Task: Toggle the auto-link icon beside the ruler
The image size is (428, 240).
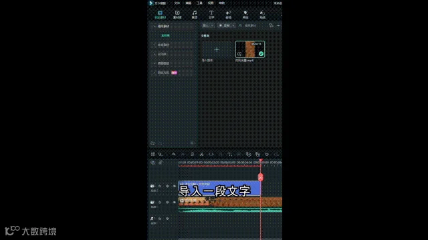Action: 160,163
